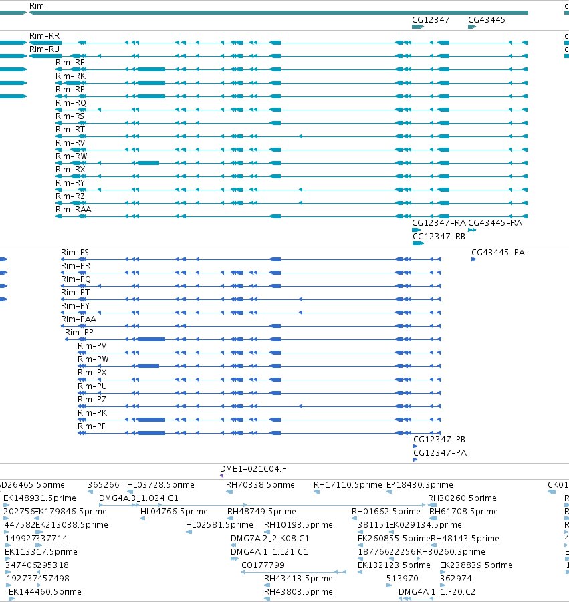
Task: Select the Rim-PQ protein label
Action: click(76, 279)
